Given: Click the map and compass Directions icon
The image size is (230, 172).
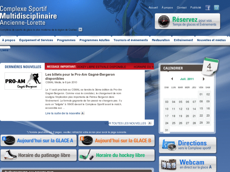Looking at the screenshot, I should tap(169, 145).
